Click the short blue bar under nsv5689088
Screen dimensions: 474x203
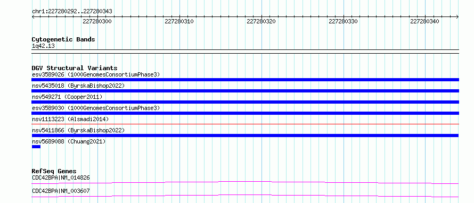36,147
